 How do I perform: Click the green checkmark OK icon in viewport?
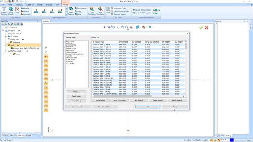point(201,28)
